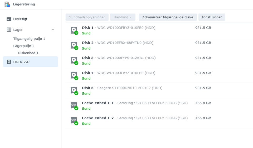Click the Lager sidebar icon
The height and width of the screenshot is (148, 253).
[9, 30]
